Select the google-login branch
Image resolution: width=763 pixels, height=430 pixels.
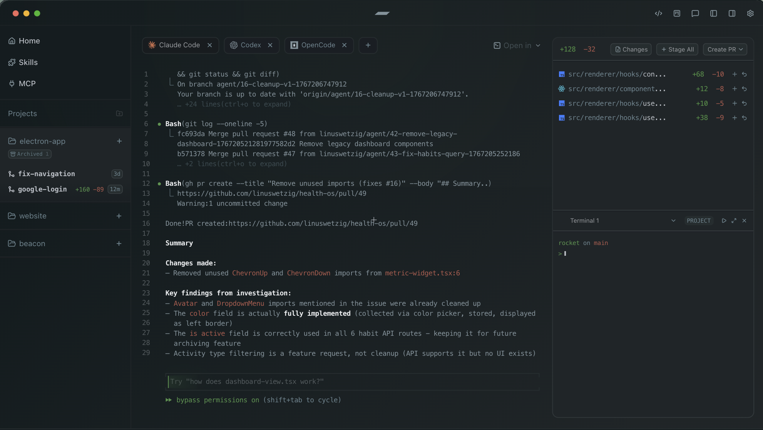tap(42, 189)
